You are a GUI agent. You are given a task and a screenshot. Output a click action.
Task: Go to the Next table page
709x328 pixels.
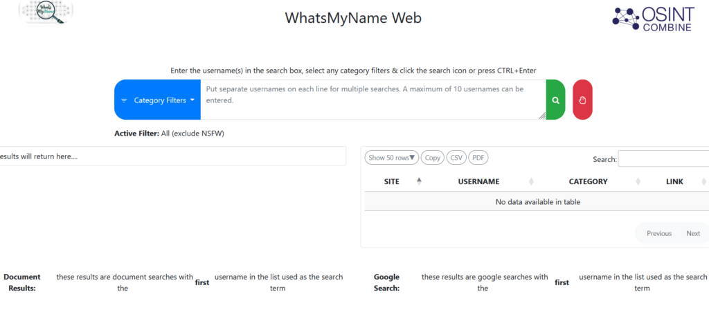pyautogui.click(x=693, y=234)
